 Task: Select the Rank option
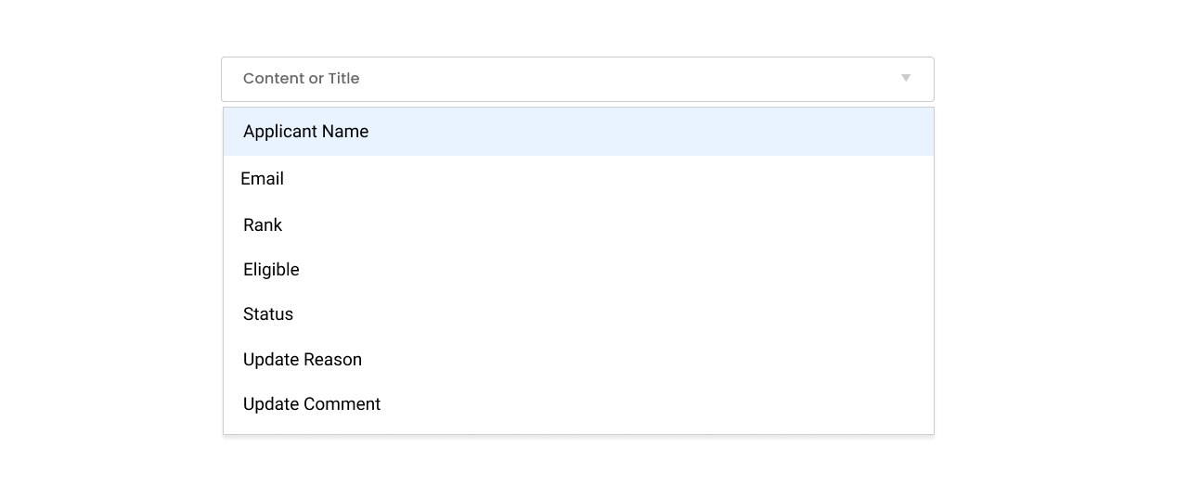point(263,225)
